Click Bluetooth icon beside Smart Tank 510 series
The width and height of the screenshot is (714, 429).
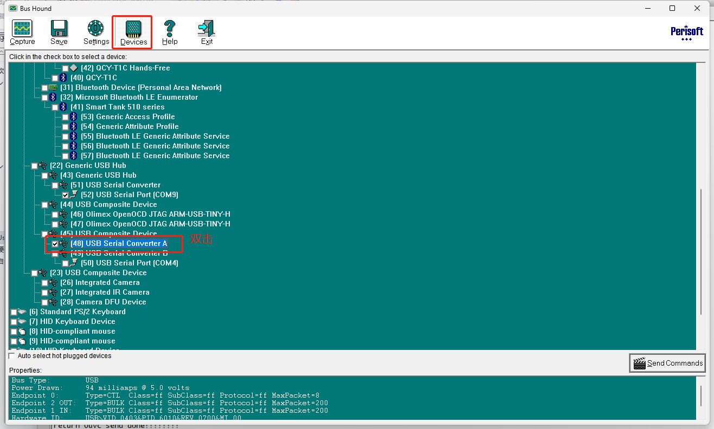coord(63,107)
